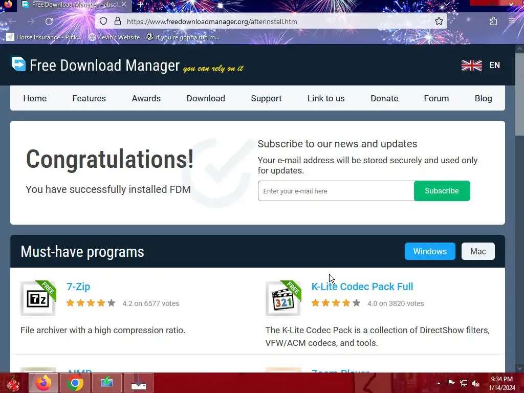The image size is (524, 393).
Task: Click the scrollbar up arrow
Action: coord(519,49)
